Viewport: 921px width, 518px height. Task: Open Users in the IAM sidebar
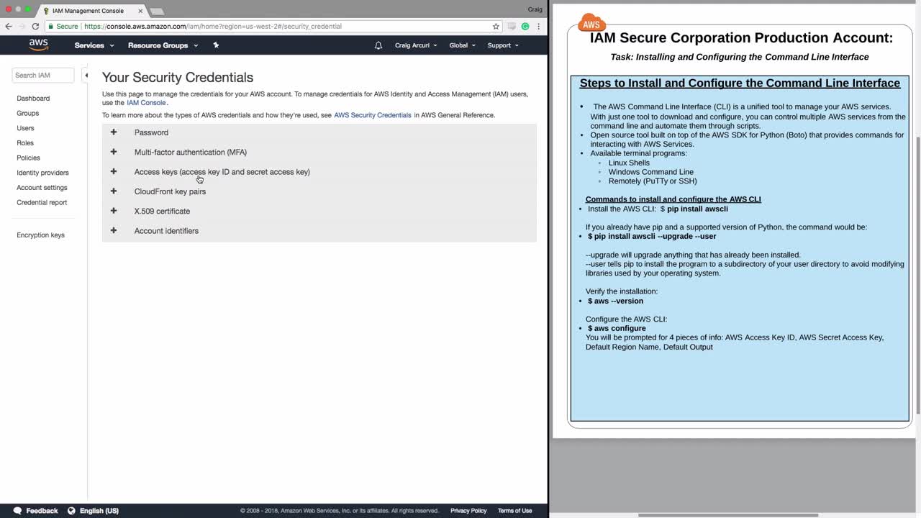pos(25,128)
